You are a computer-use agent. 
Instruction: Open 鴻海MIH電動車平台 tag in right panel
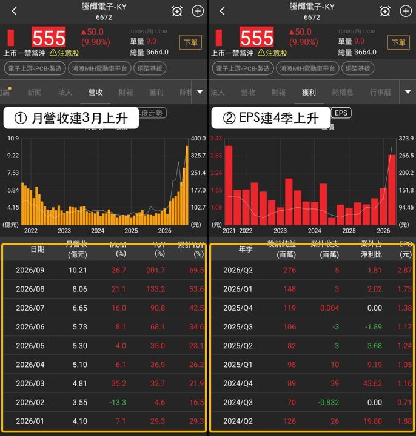click(307, 68)
